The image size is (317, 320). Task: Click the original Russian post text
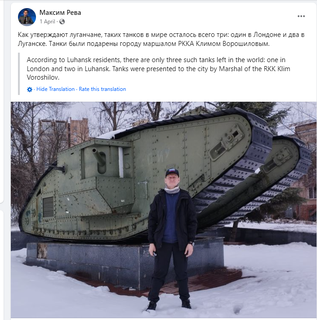coord(161,39)
